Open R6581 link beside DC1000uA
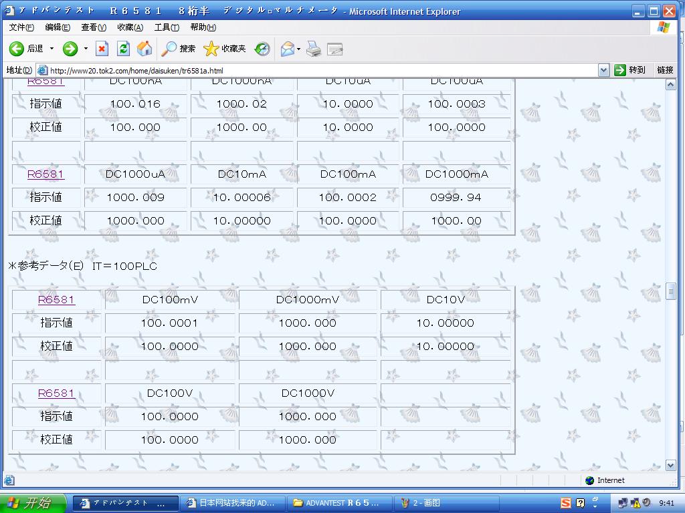 pos(45,174)
